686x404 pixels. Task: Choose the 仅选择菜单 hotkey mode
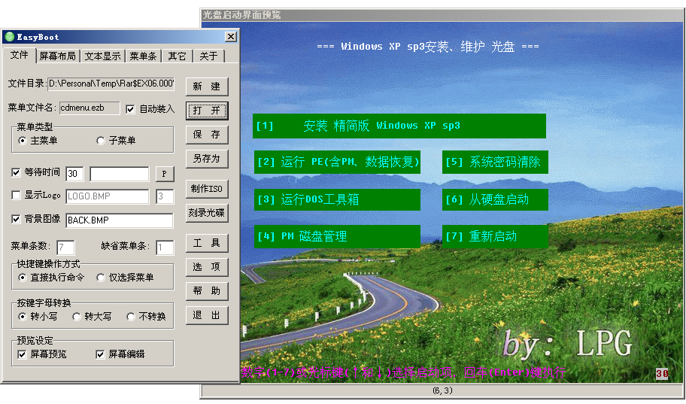[101, 278]
